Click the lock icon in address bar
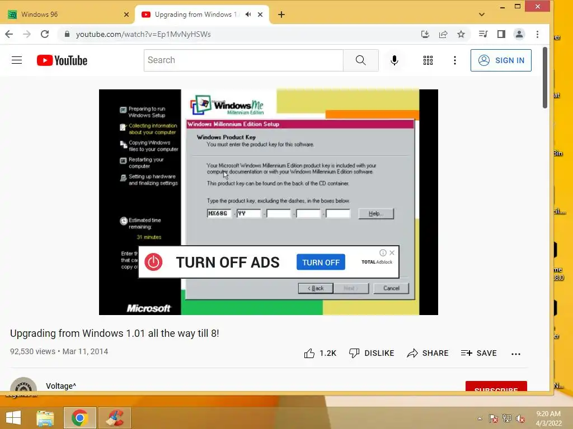Viewport: 573px width, 429px height. tap(67, 34)
